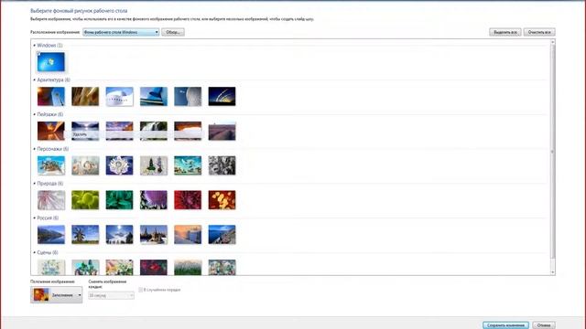Open the Заполнение picture position dropdown
The width and height of the screenshot is (586, 329).
point(57,294)
